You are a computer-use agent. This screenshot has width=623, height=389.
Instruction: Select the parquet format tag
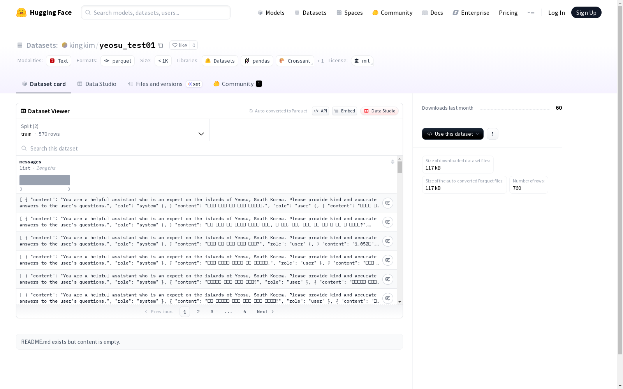click(118, 61)
